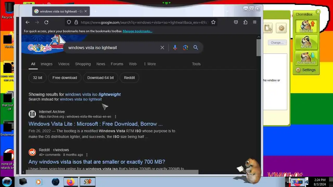Switch to Shopping results tab
The width and height of the screenshot is (333, 187).
[x=83, y=64]
